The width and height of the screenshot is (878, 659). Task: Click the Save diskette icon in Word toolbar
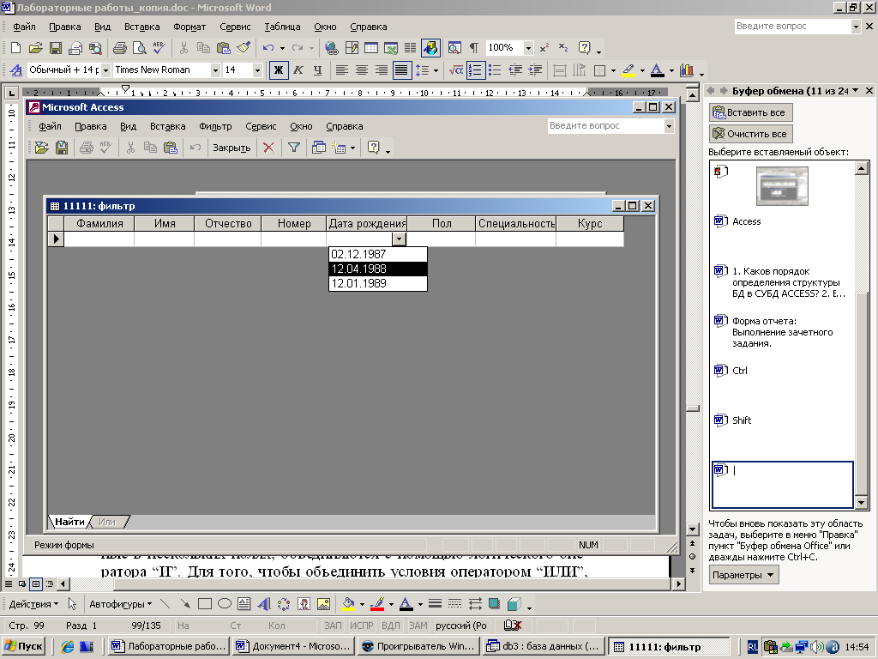pyautogui.click(x=56, y=48)
